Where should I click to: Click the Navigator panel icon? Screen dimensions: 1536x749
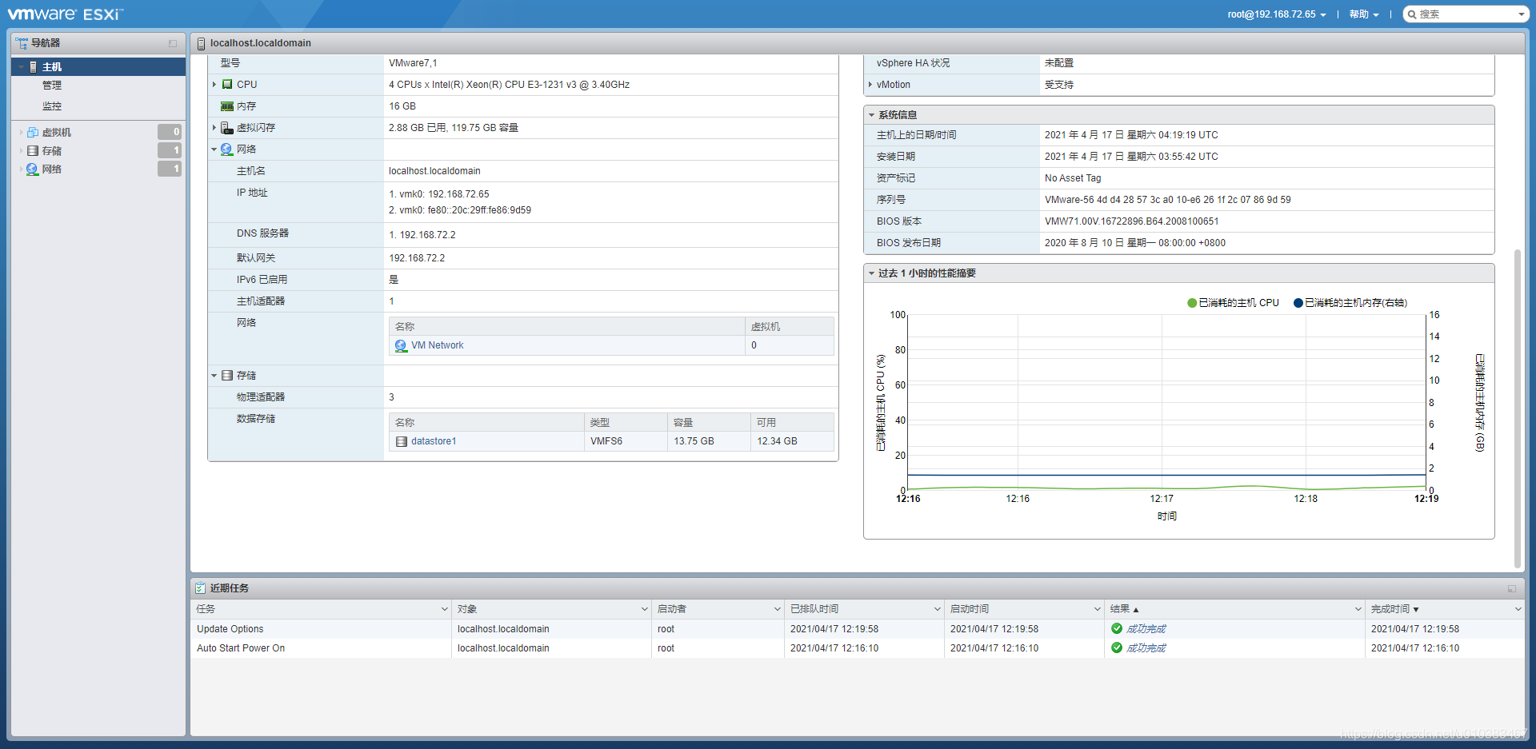[x=22, y=43]
